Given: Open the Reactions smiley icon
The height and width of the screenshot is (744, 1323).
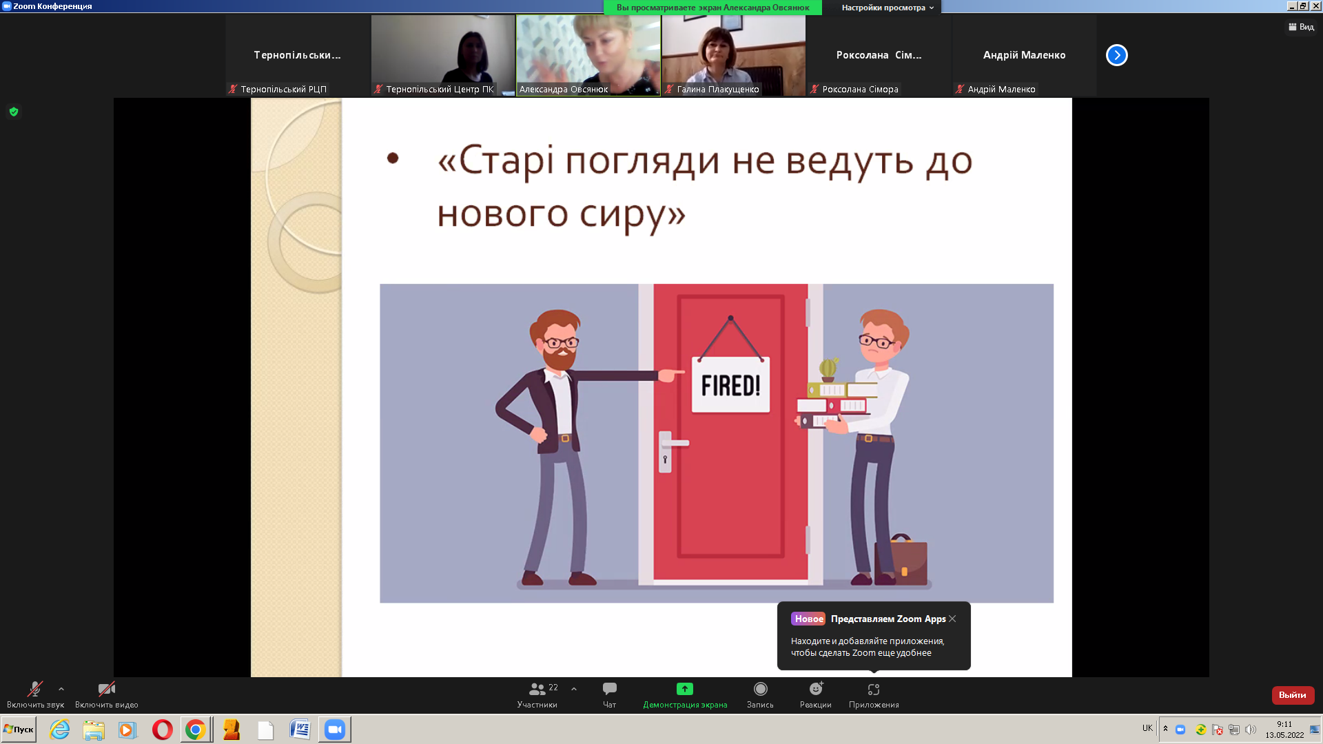Looking at the screenshot, I should point(816,690).
